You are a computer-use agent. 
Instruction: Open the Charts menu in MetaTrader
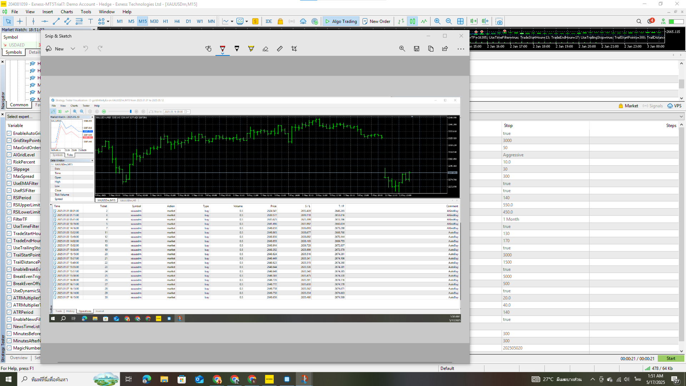point(67,12)
